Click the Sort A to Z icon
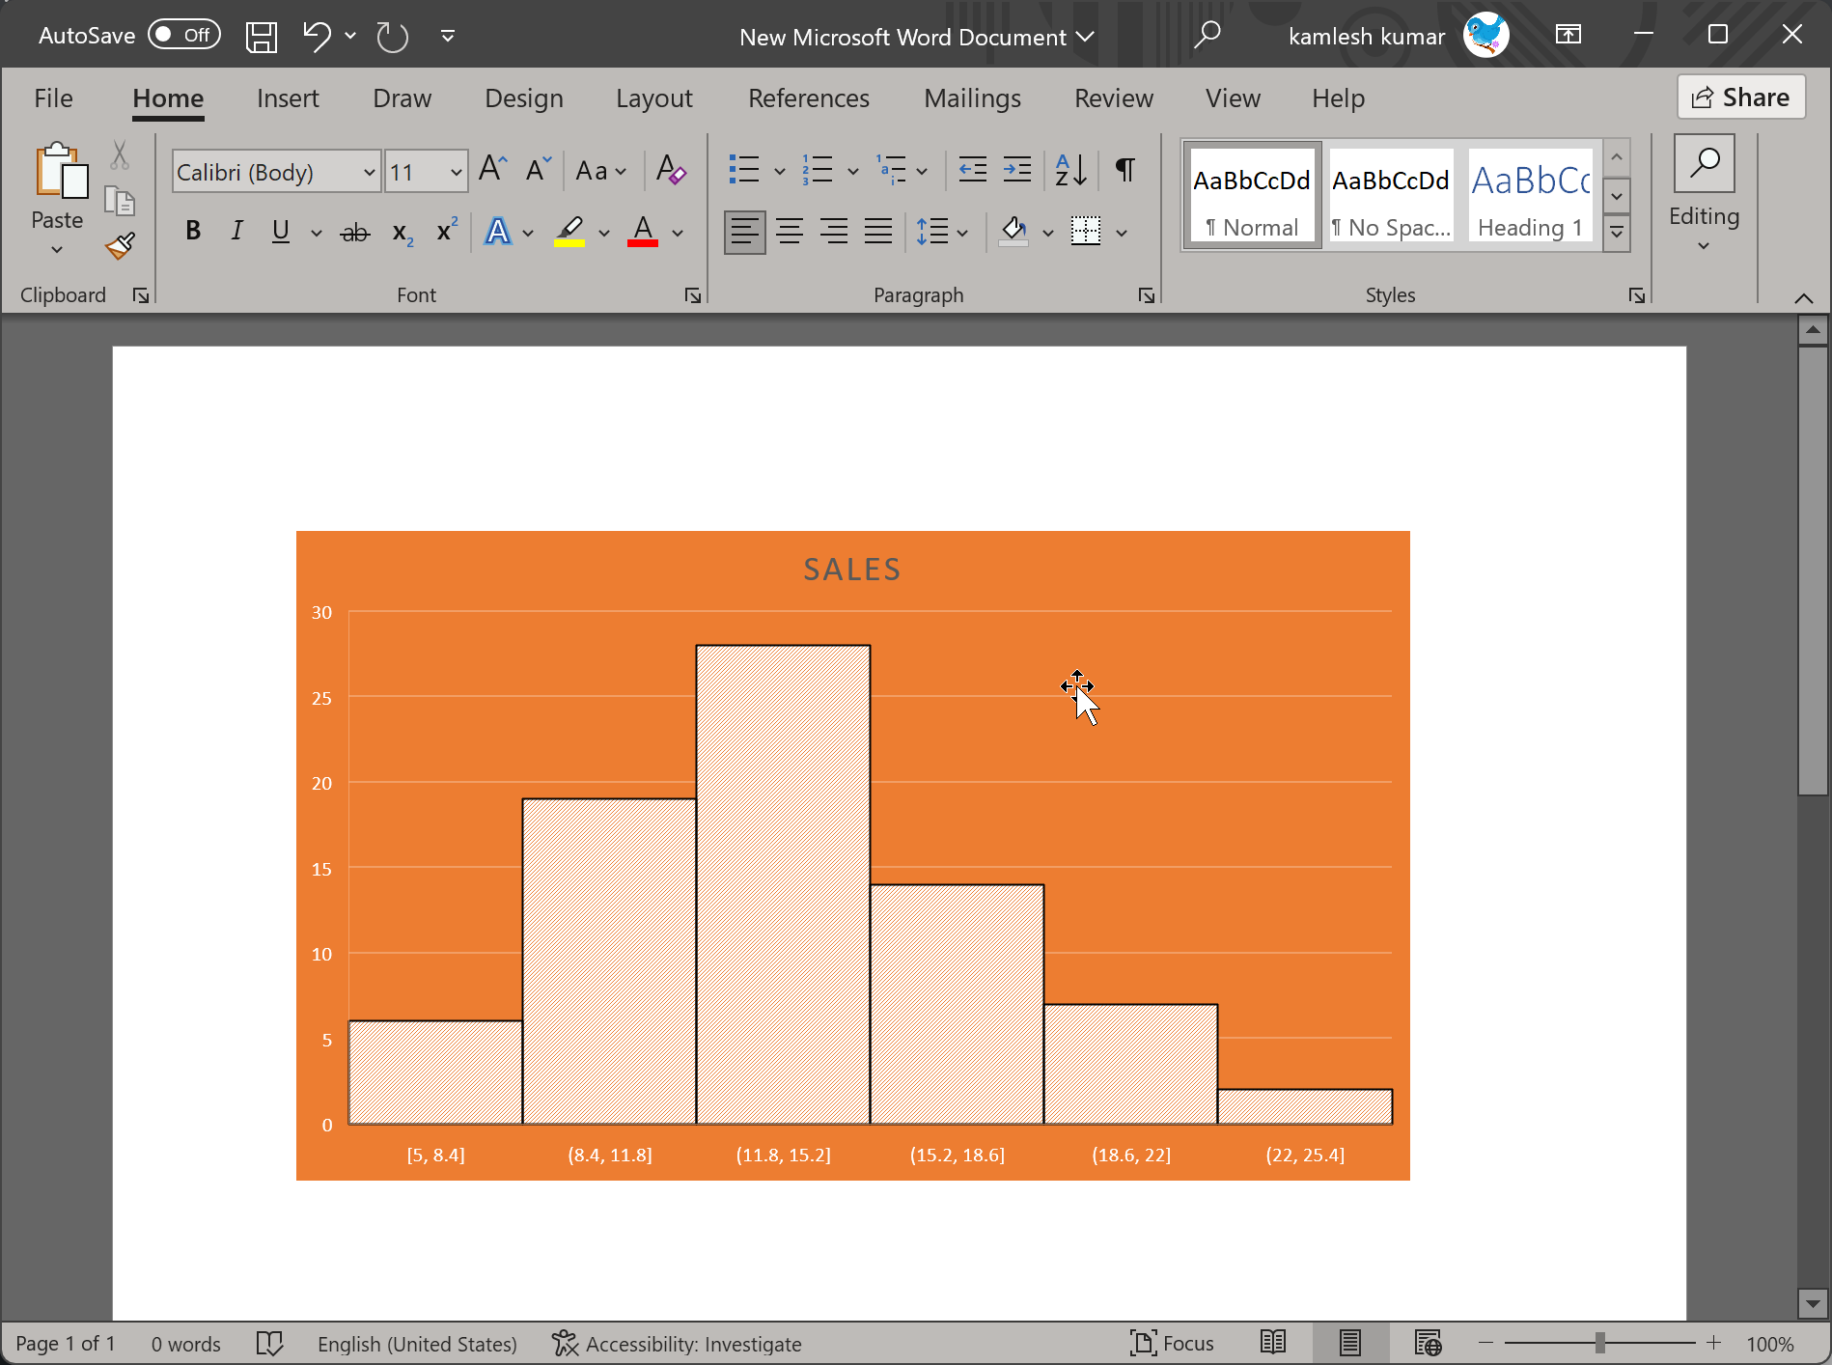The image size is (1832, 1365). pos(1070,171)
